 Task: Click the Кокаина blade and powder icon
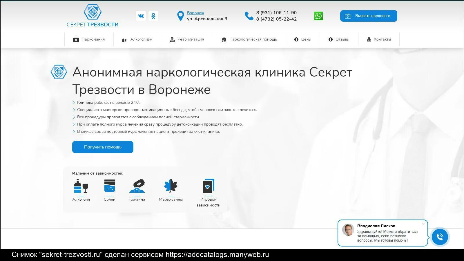click(137, 186)
